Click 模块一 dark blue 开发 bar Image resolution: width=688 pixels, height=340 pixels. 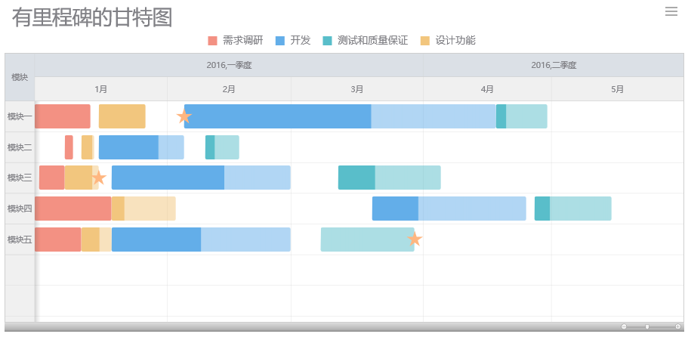click(277, 116)
